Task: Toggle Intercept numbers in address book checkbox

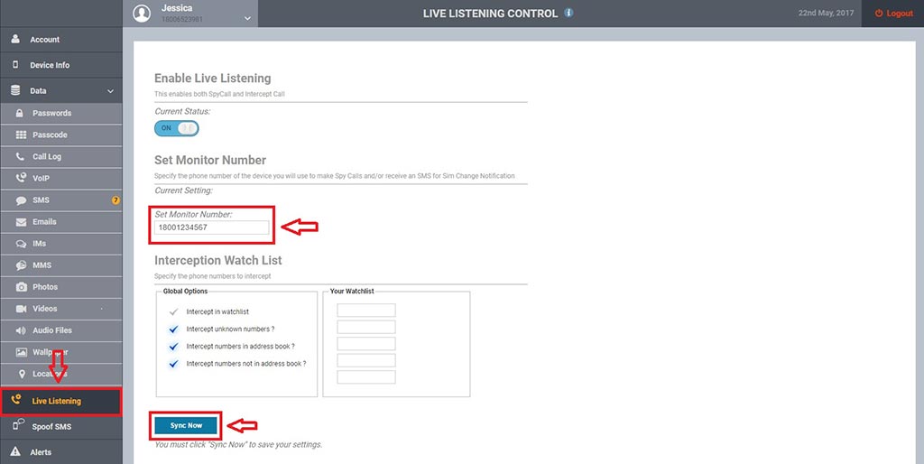Action: [173, 347]
